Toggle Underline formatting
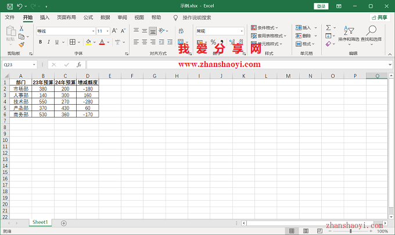 click(57, 42)
